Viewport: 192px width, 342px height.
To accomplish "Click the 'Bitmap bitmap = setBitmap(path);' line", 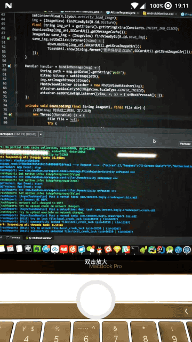I will click(x=70, y=76).
